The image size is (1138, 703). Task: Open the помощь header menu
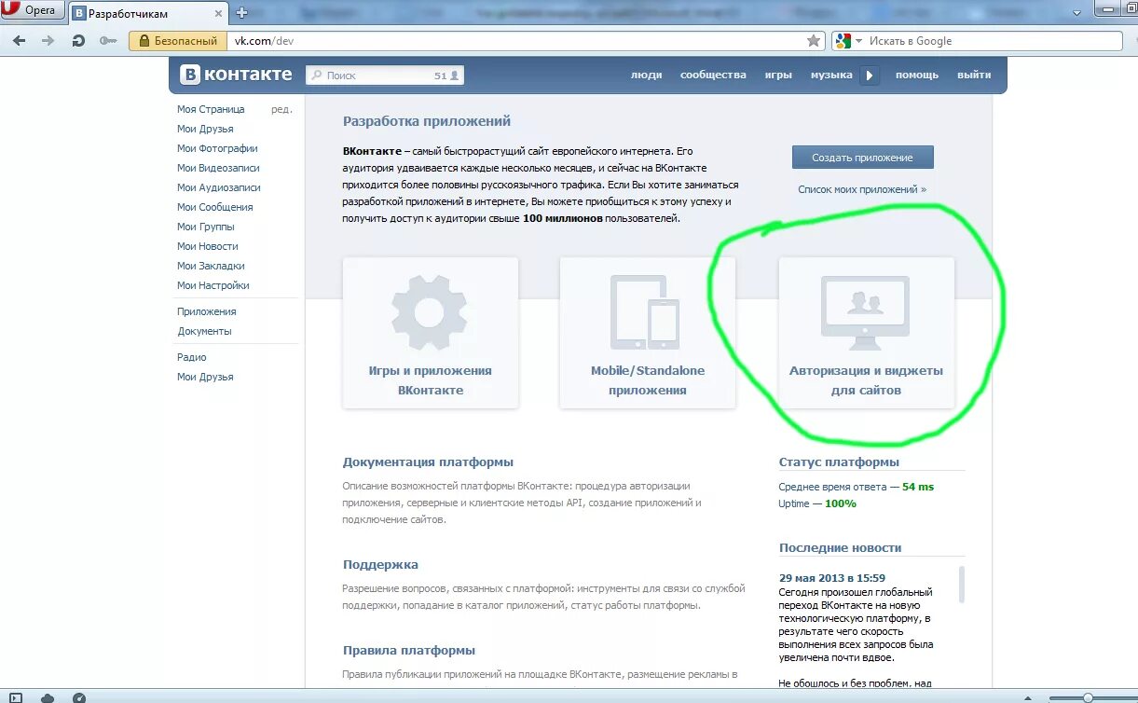(x=917, y=75)
